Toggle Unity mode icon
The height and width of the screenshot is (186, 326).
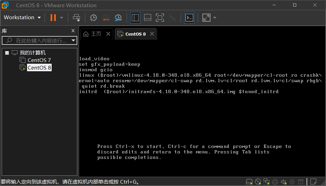click(x=172, y=18)
